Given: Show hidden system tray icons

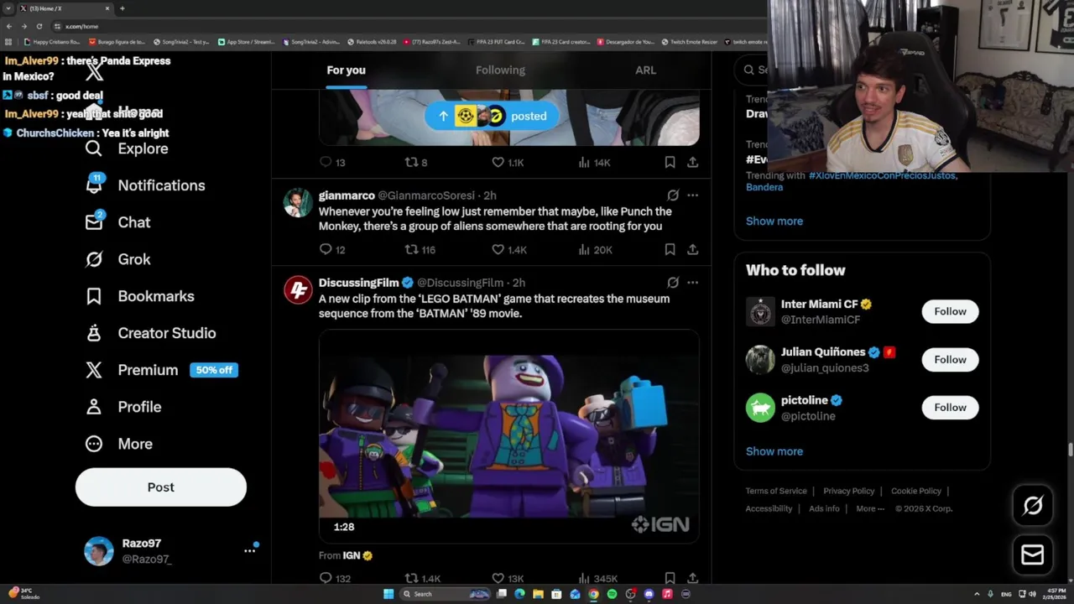Looking at the screenshot, I should pos(977,594).
